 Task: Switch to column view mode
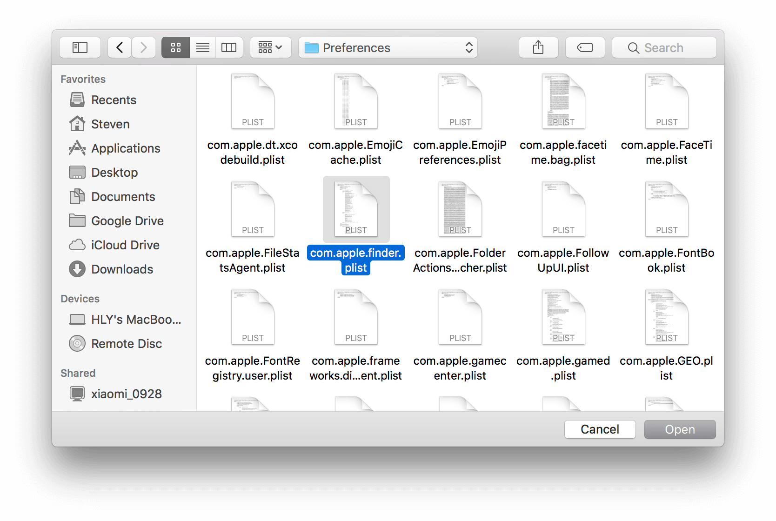coord(229,47)
